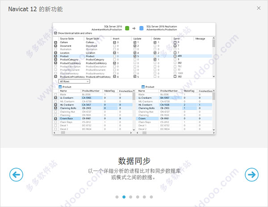The height and width of the screenshot is (207, 268).
Task: Click the left pane horizontal scrollbar thumb
Action: (x=63, y=132)
